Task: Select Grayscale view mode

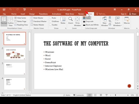Action: pyautogui.click(x=88, y=21)
